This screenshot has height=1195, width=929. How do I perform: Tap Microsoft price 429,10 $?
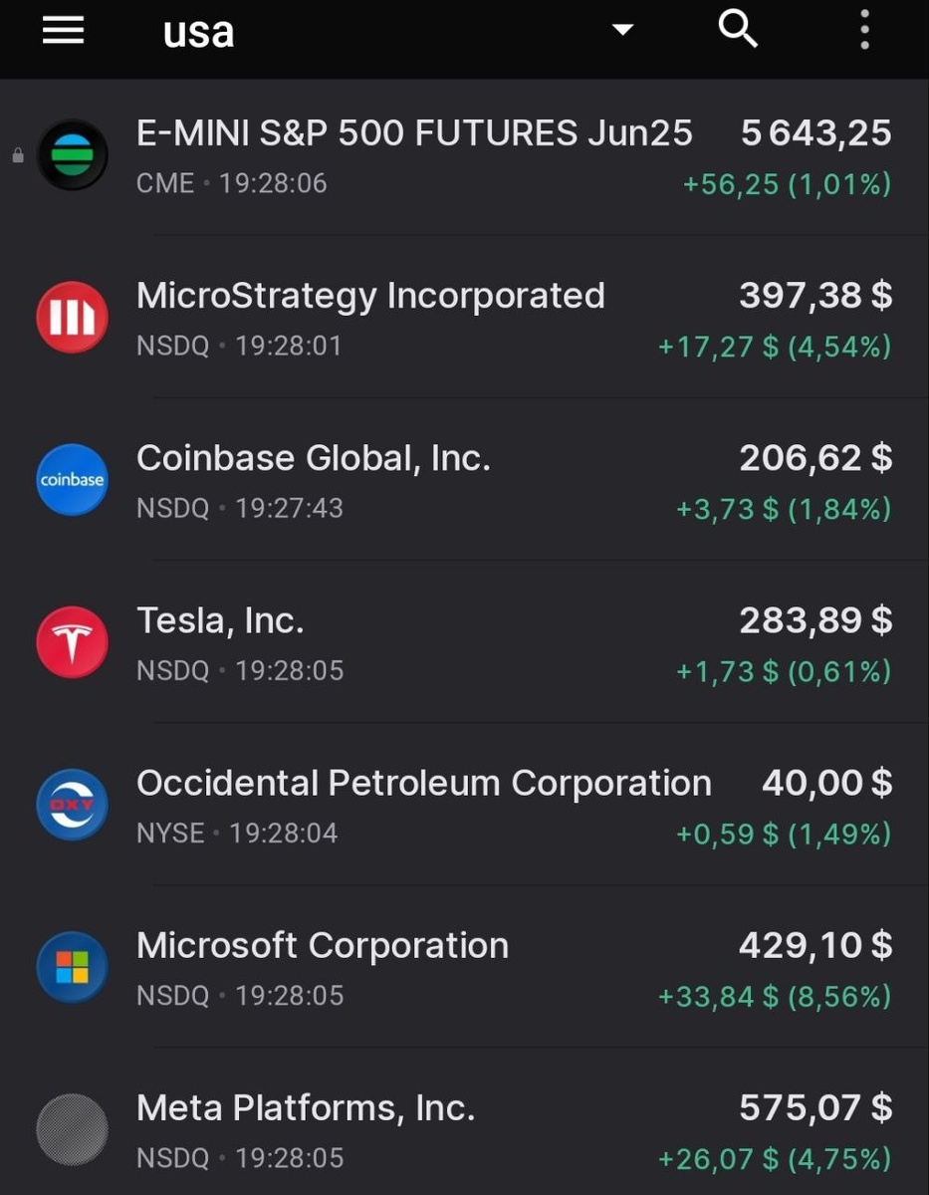814,945
